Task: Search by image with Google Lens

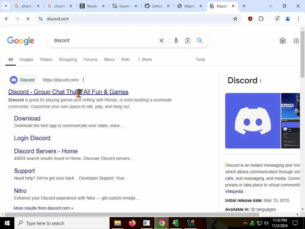Action: [x=188, y=41]
